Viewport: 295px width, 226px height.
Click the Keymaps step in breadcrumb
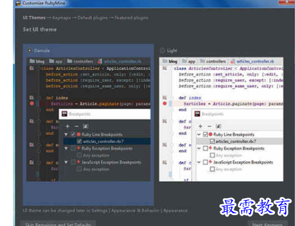click(x=61, y=18)
